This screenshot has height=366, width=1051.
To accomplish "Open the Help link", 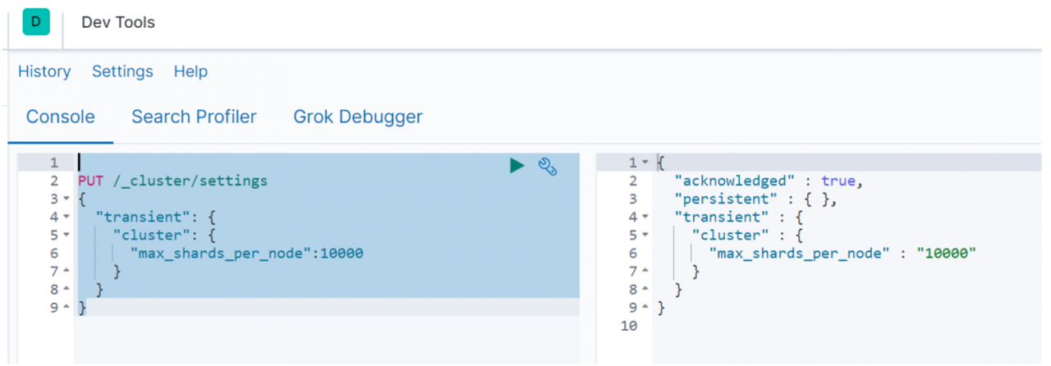I will tap(190, 71).
